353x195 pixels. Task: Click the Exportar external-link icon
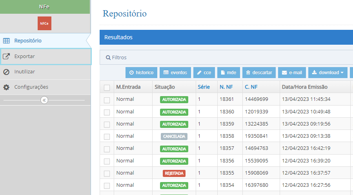6,56
